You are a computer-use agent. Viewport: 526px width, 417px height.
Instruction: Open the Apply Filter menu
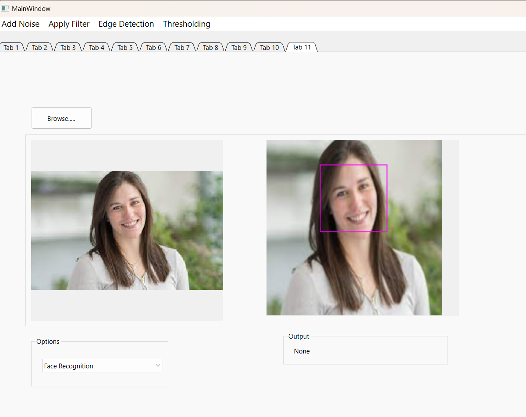click(69, 24)
